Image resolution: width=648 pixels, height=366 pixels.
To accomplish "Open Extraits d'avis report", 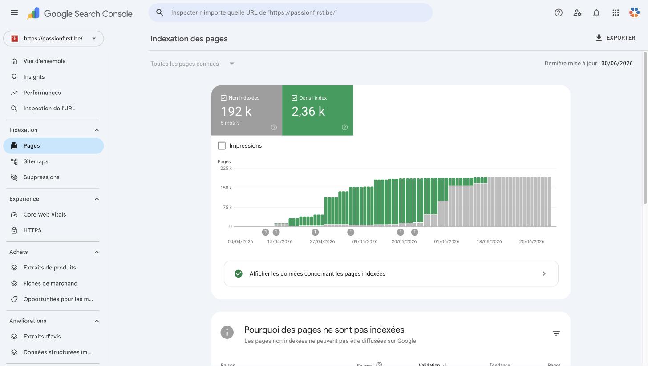I will tap(53, 337).
